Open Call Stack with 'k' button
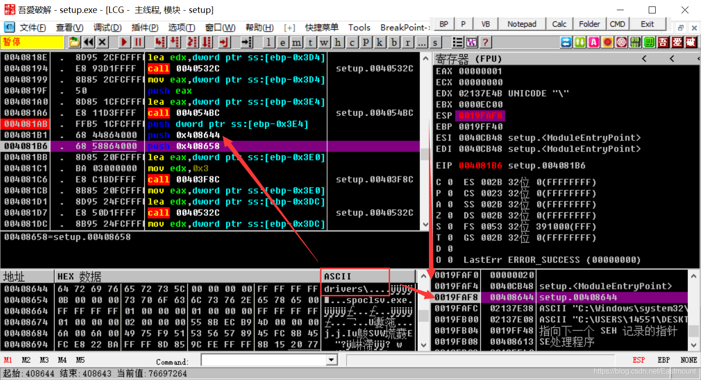Viewport: 701px width, 380px height. 380,43
